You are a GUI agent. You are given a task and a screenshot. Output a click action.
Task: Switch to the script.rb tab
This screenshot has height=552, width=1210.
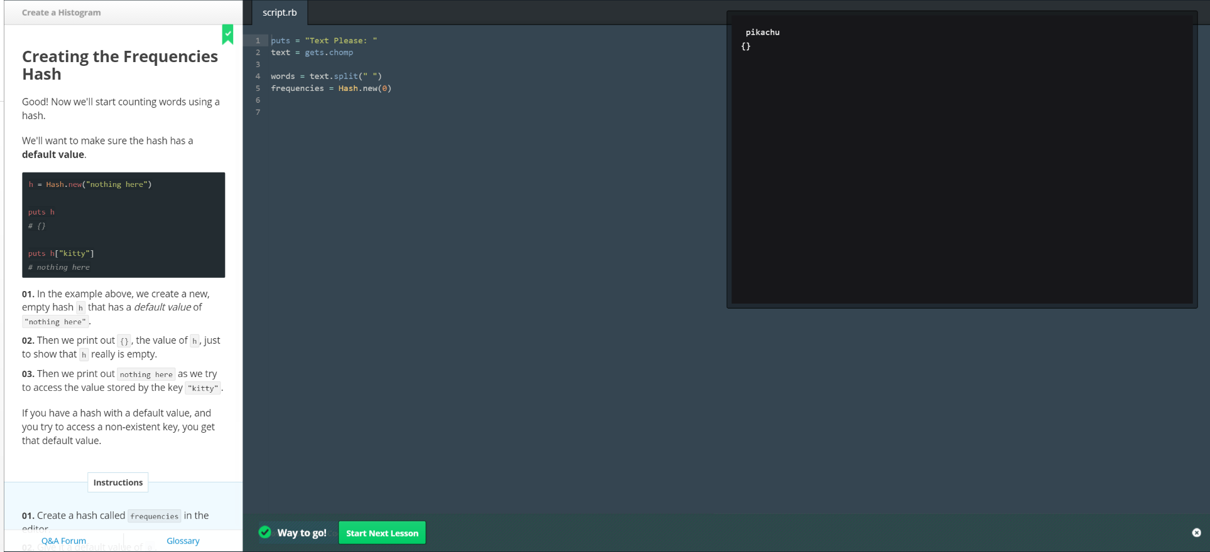click(280, 13)
